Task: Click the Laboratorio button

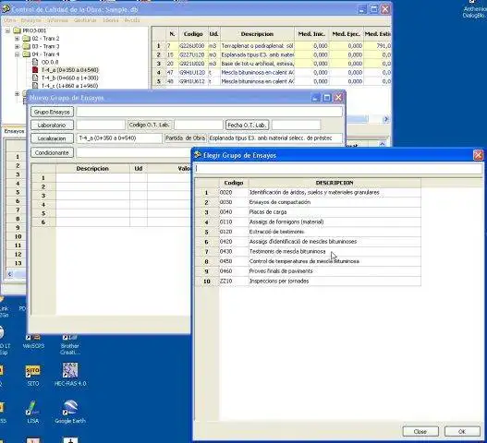Action: pos(52,125)
